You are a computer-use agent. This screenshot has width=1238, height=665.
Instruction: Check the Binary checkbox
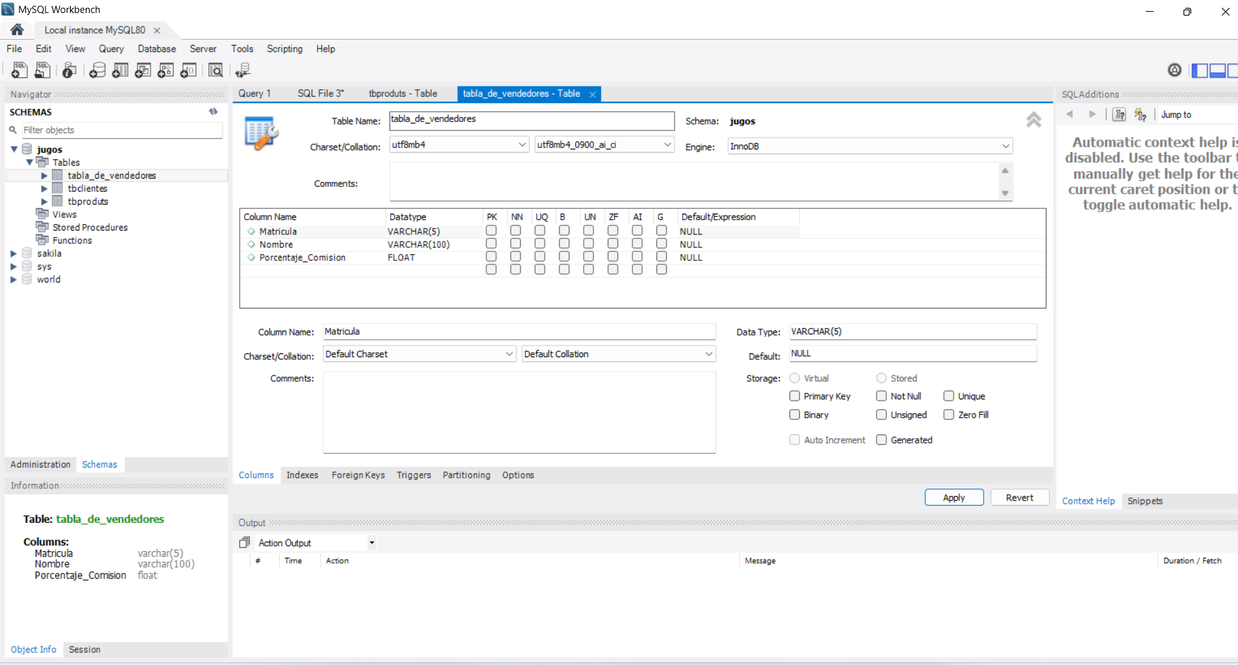pos(795,414)
